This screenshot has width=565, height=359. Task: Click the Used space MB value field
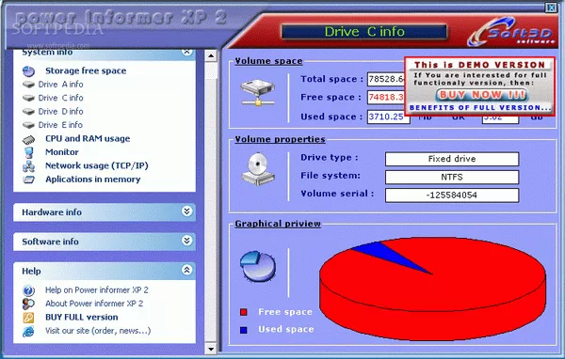(x=388, y=117)
